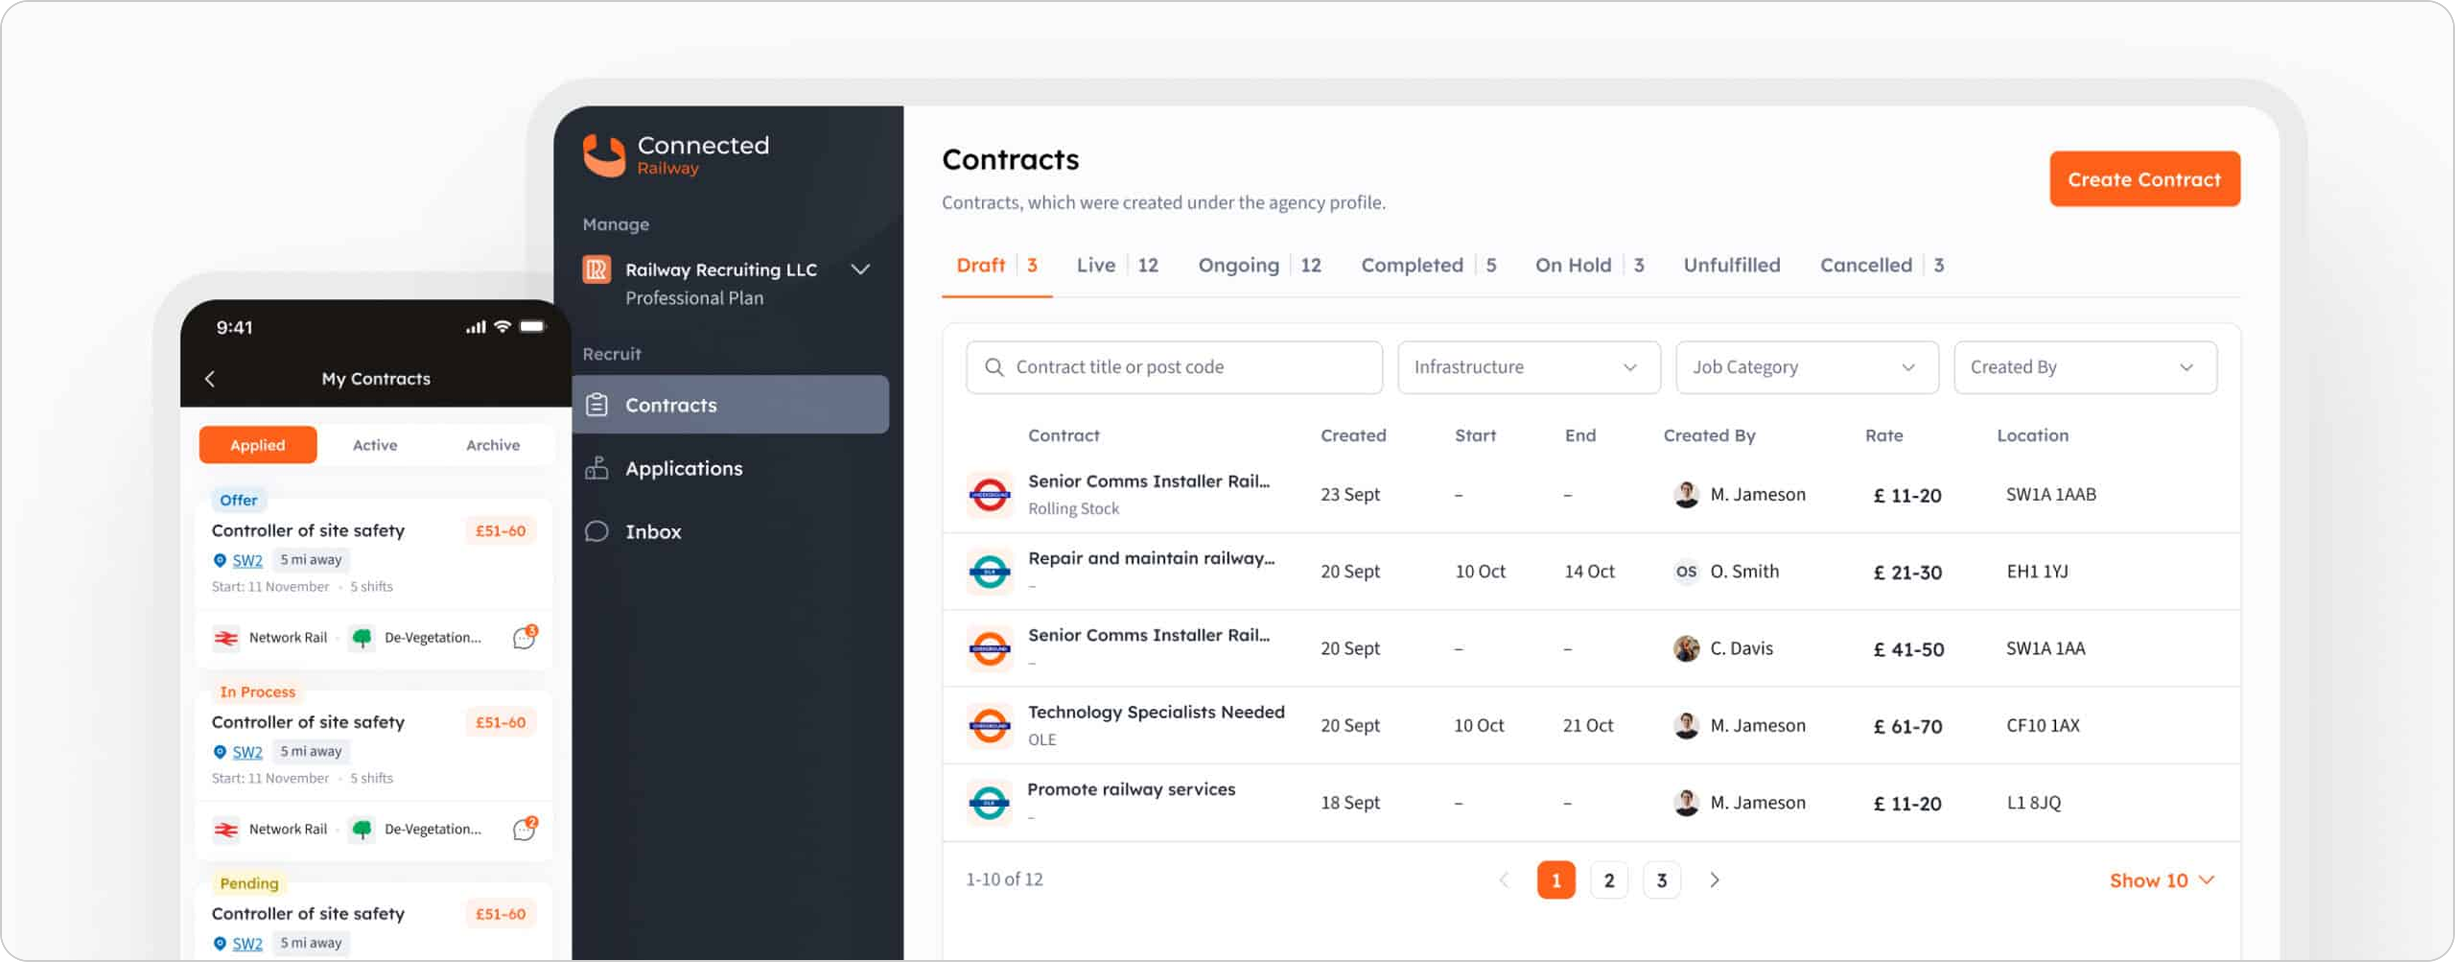Click Network Rail logo on Offer card
The height and width of the screenshot is (962, 2455).
(x=226, y=638)
